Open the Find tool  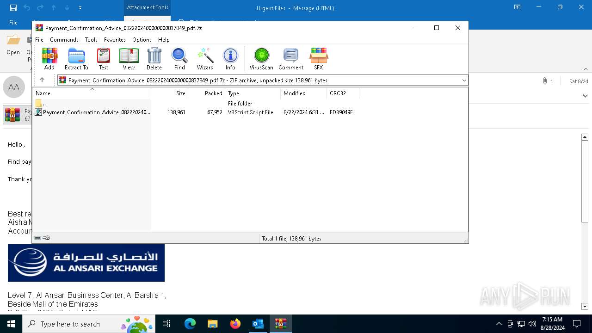pyautogui.click(x=179, y=59)
